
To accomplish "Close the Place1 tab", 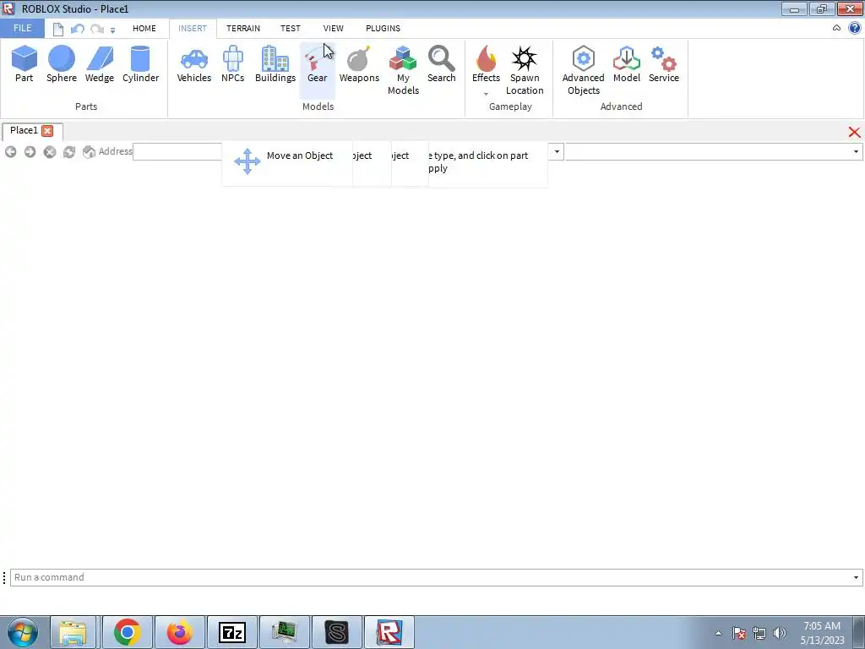I will (x=47, y=131).
